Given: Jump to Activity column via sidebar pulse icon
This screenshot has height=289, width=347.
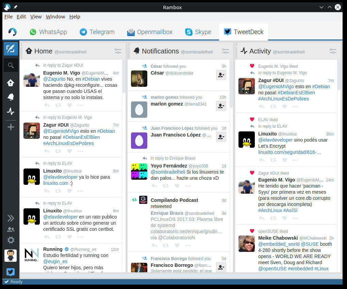Looking at the screenshot, I should coord(11,111).
